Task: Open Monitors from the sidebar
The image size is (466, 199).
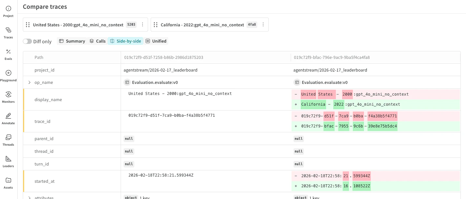Action: 8,97
